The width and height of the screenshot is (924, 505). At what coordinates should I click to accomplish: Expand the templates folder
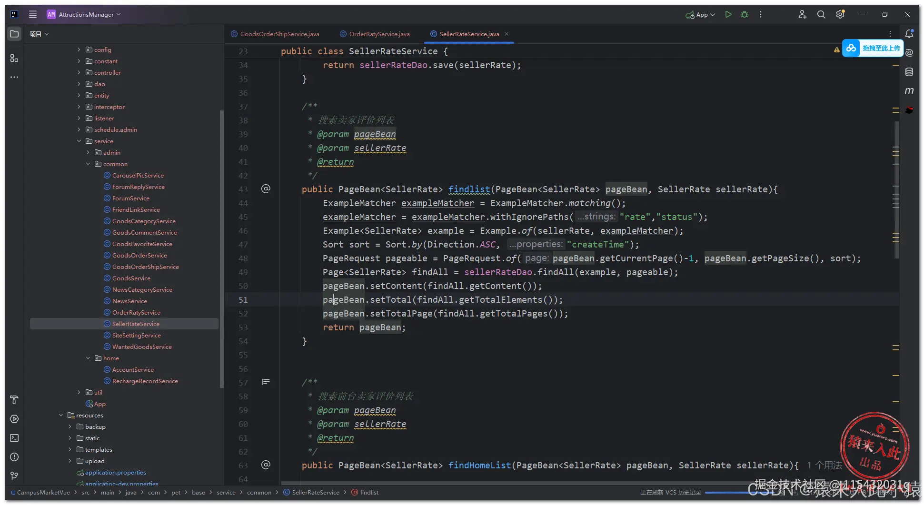[x=70, y=449]
